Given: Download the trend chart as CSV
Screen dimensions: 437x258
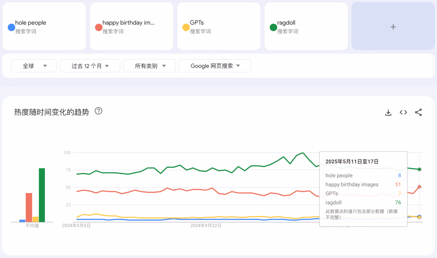Looking at the screenshot, I should pos(388,112).
